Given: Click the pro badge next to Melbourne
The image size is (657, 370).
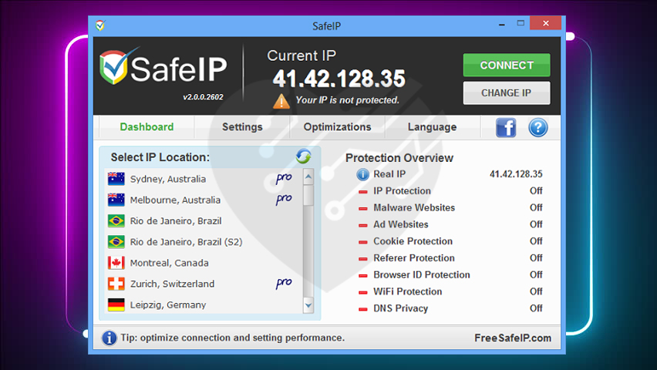Looking at the screenshot, I should pos(284,199).
